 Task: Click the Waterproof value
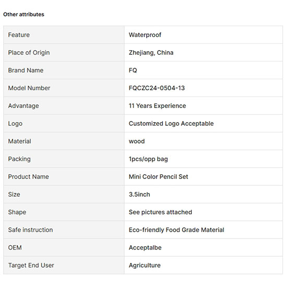(x=145, y=35)
